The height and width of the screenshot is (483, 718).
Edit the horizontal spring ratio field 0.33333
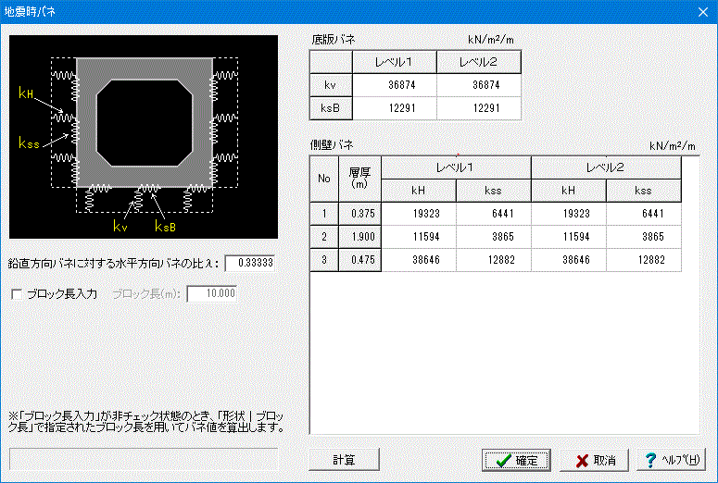[250, 263]
